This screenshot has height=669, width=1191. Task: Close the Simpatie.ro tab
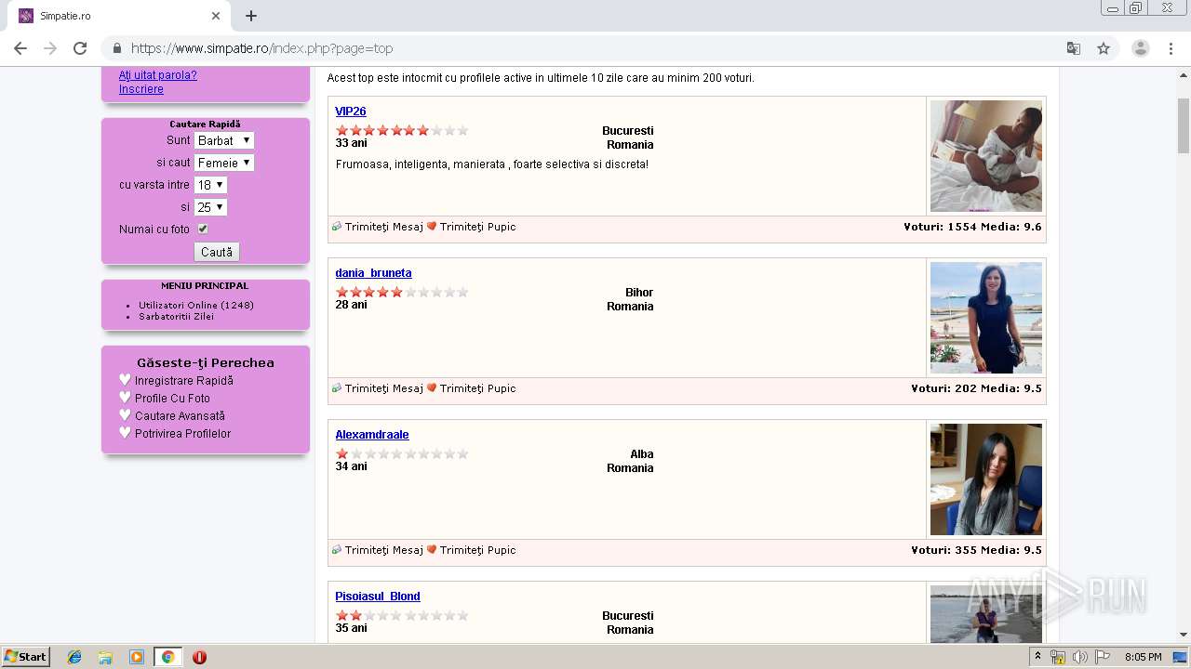[x=216, y=16]
